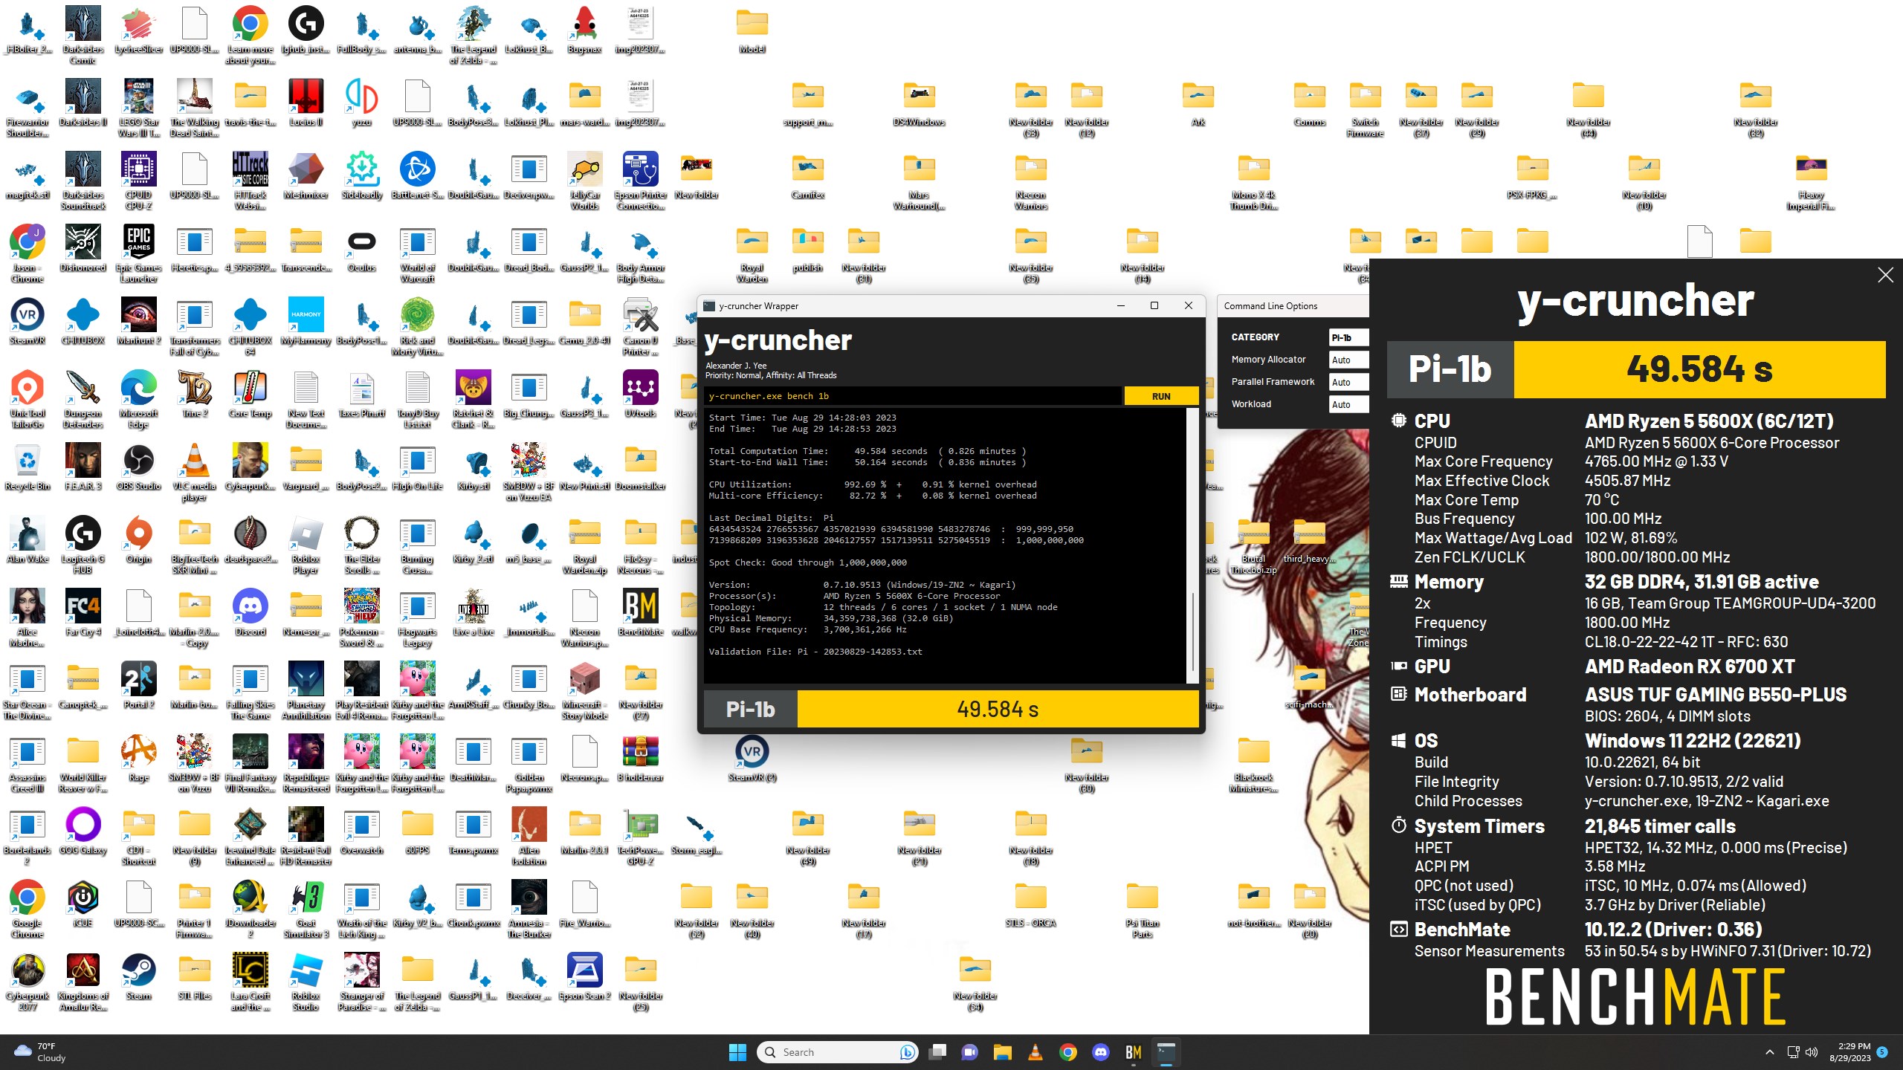
Task: Expand hidden system tray icons
Action: tap(1770, 1052)
